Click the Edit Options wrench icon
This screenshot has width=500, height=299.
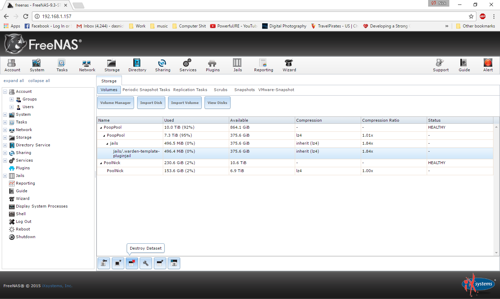(x=146, y=263)
